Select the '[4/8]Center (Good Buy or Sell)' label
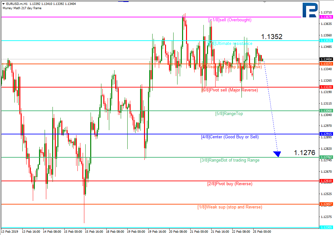This screenshot has width=334, height=235. [230, 137]
